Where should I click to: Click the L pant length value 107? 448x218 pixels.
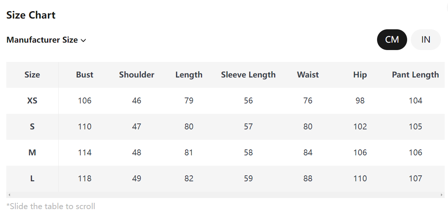click(415, 179)
